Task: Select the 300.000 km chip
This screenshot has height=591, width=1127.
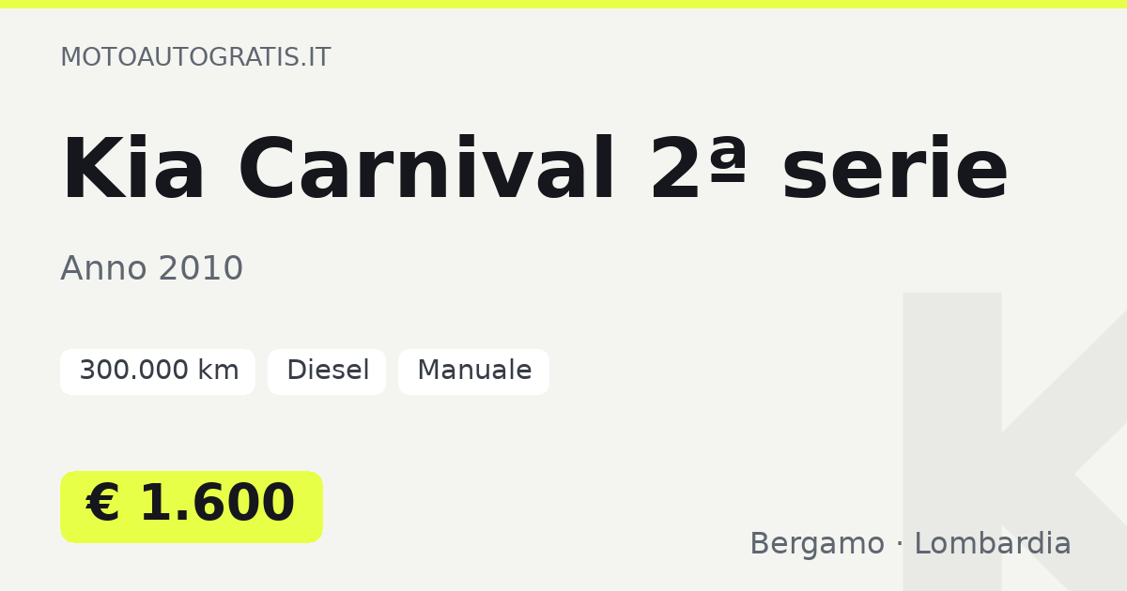Action: tap(158, 371)
